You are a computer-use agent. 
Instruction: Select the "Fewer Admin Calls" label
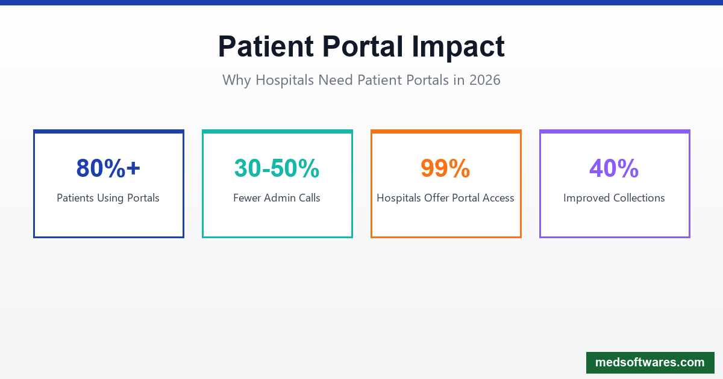pyautogui.click(x=277, y=198)
